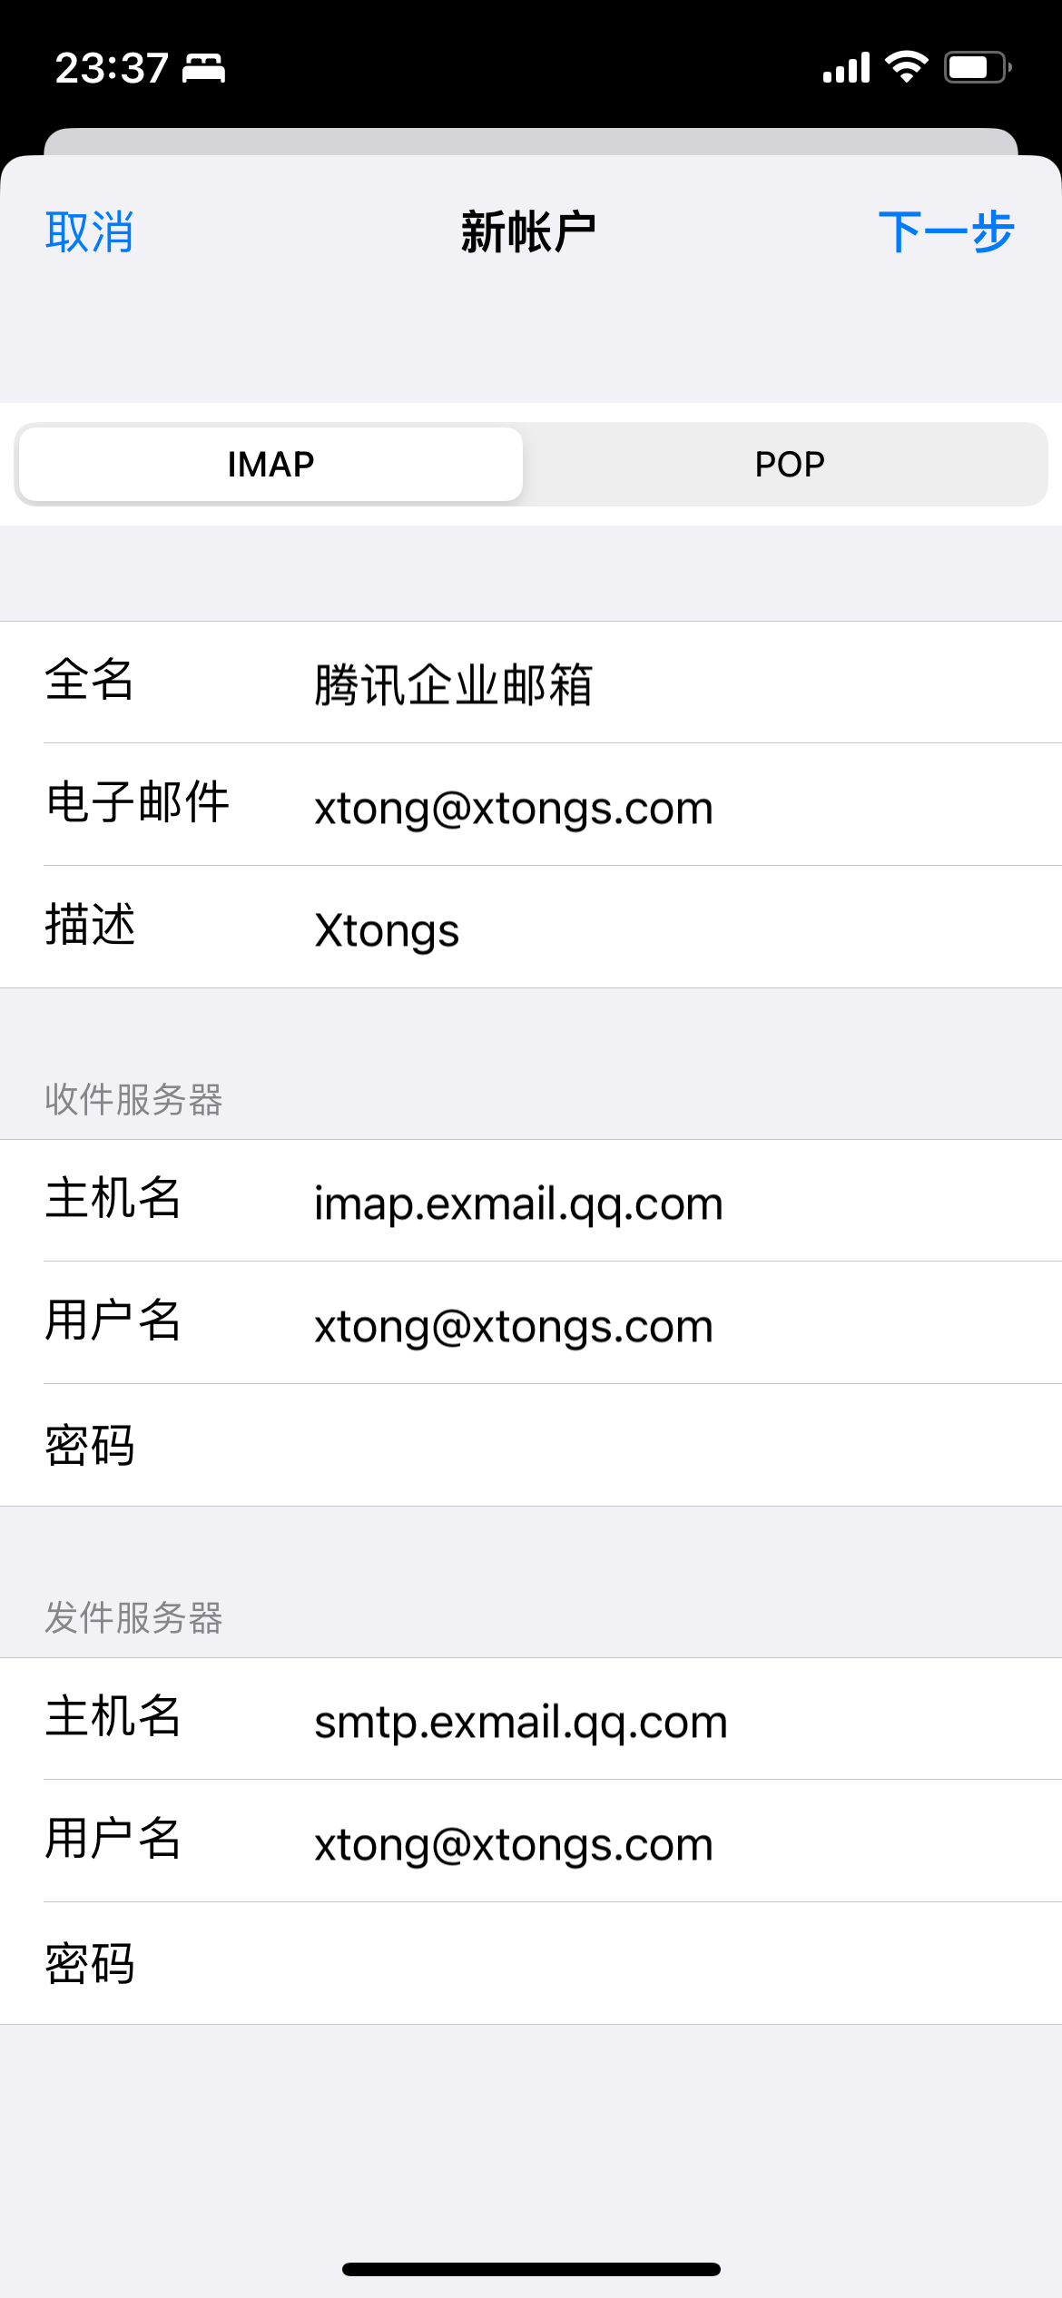Screen dimensions: 1062x2298
Task: Tap the battery indicator icon
Action: [978, 67]
